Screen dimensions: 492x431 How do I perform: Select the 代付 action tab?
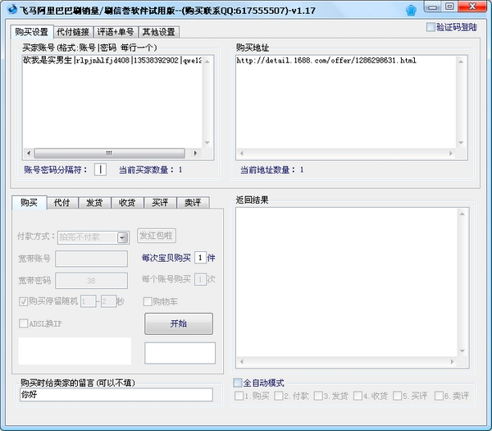point(61,203)
